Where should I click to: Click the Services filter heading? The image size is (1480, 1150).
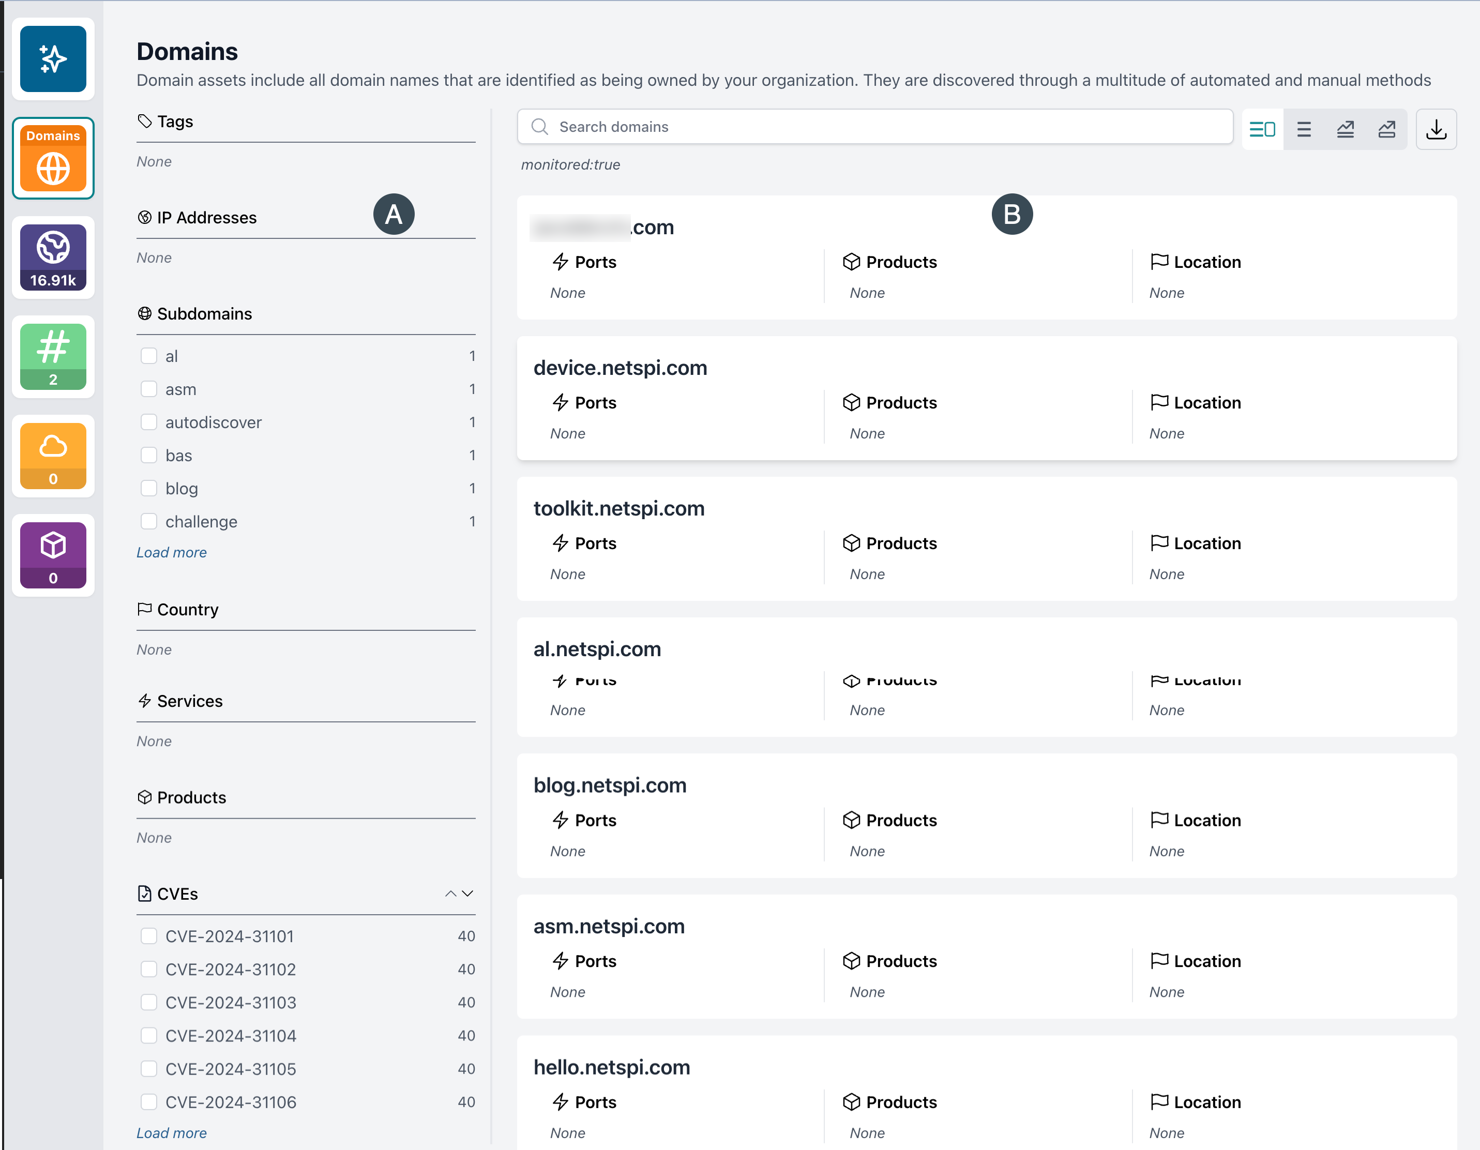(x=190, y=701)
